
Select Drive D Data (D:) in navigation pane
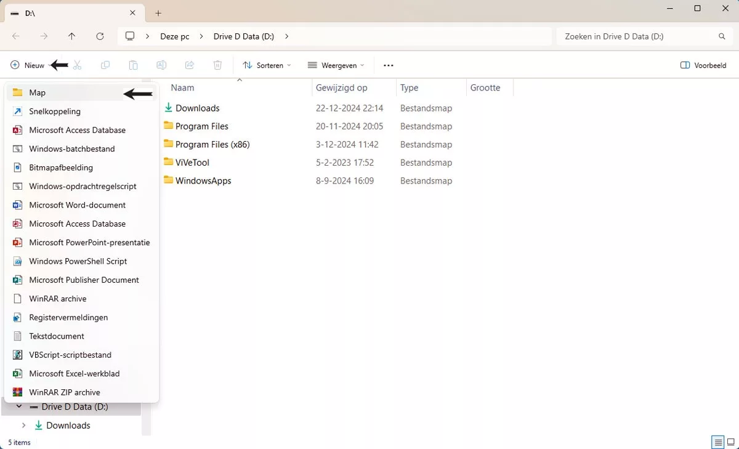(75, 407)
